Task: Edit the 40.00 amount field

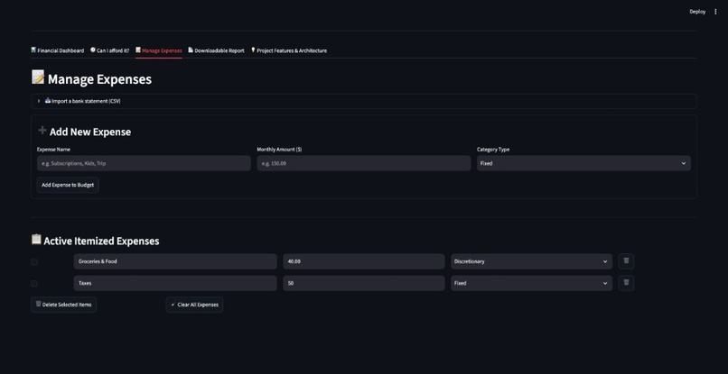Action: tap(364, 261)
